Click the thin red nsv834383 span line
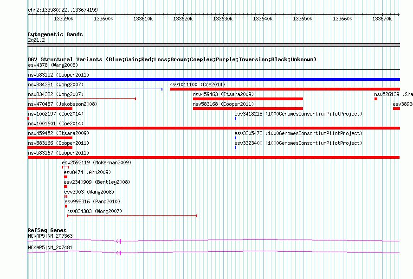The image size is (413, 279). coord(132,216)
